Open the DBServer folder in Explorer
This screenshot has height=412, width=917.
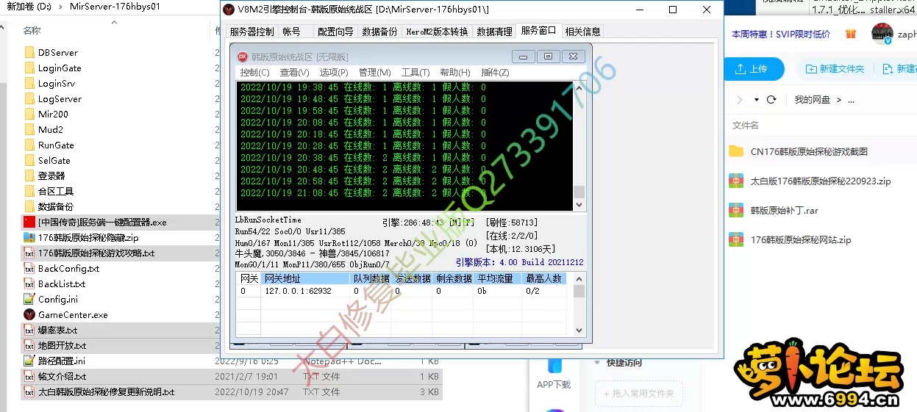pos(57,53)
